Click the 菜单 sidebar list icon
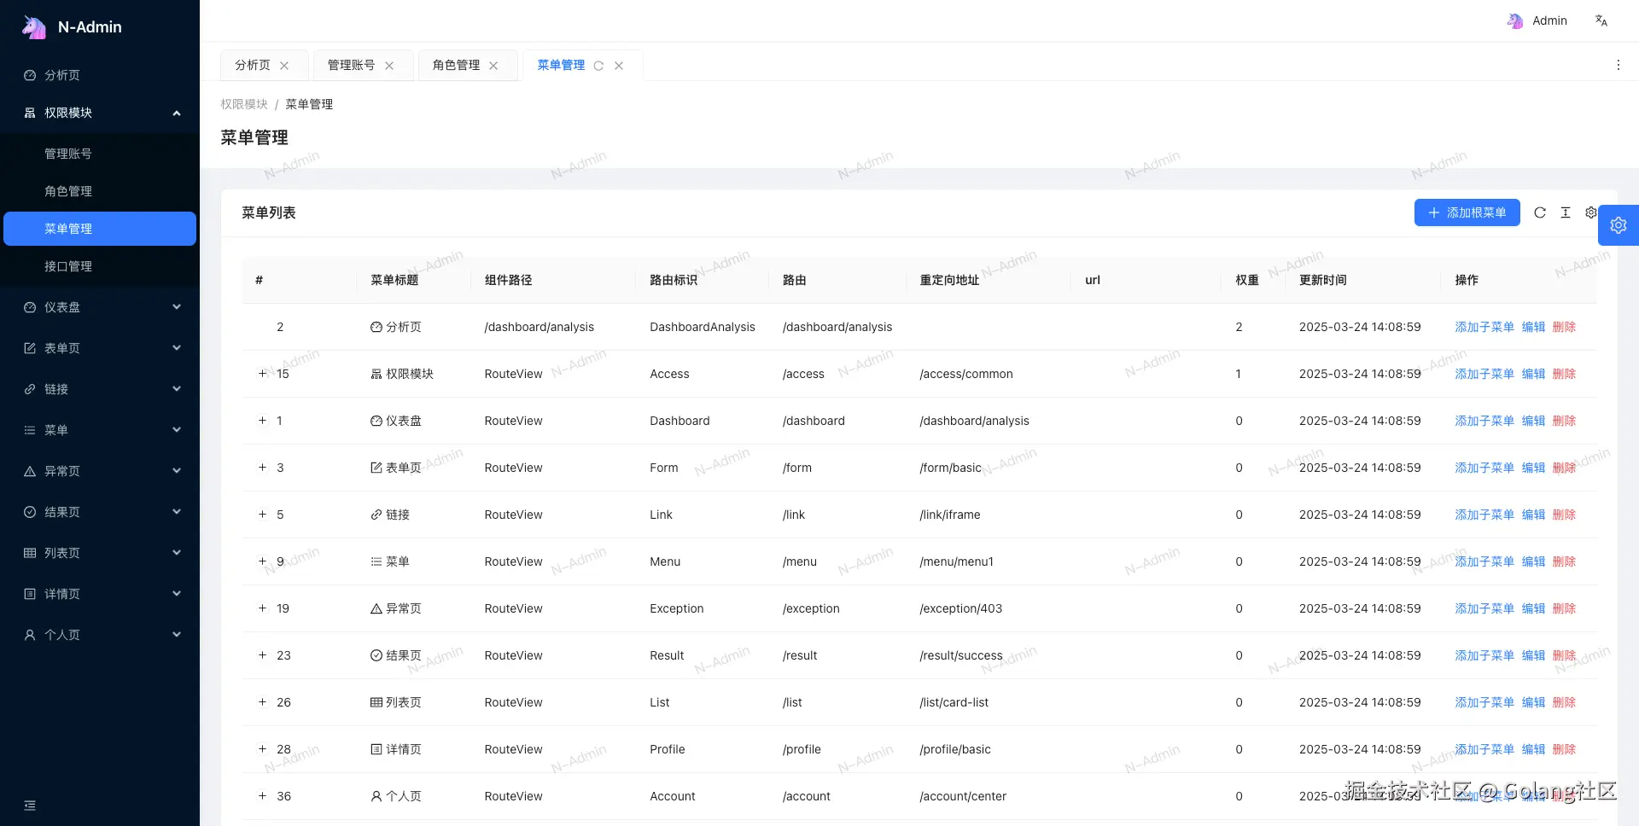 coord(30,430)
